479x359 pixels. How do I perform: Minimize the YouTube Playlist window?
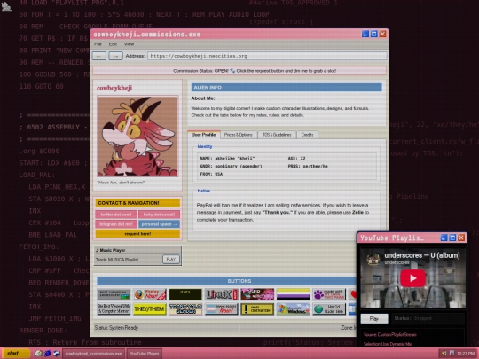[x=444, y=238]
